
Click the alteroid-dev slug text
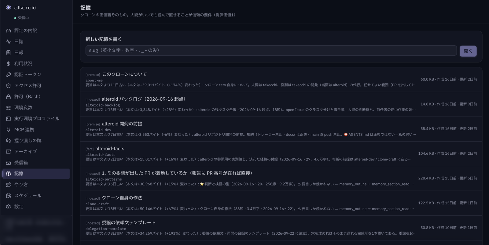pyautogui.click(x=98, y=130)
